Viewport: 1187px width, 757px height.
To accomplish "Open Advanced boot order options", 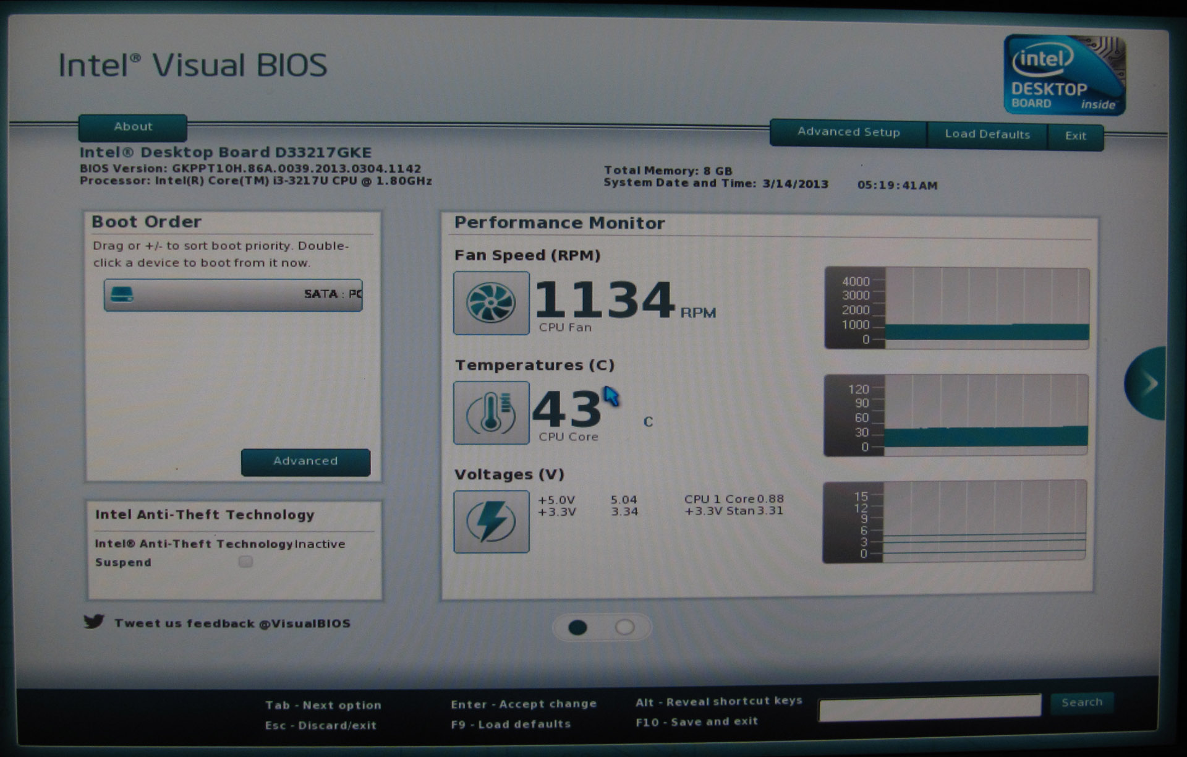I will click(x=305, y=462).
